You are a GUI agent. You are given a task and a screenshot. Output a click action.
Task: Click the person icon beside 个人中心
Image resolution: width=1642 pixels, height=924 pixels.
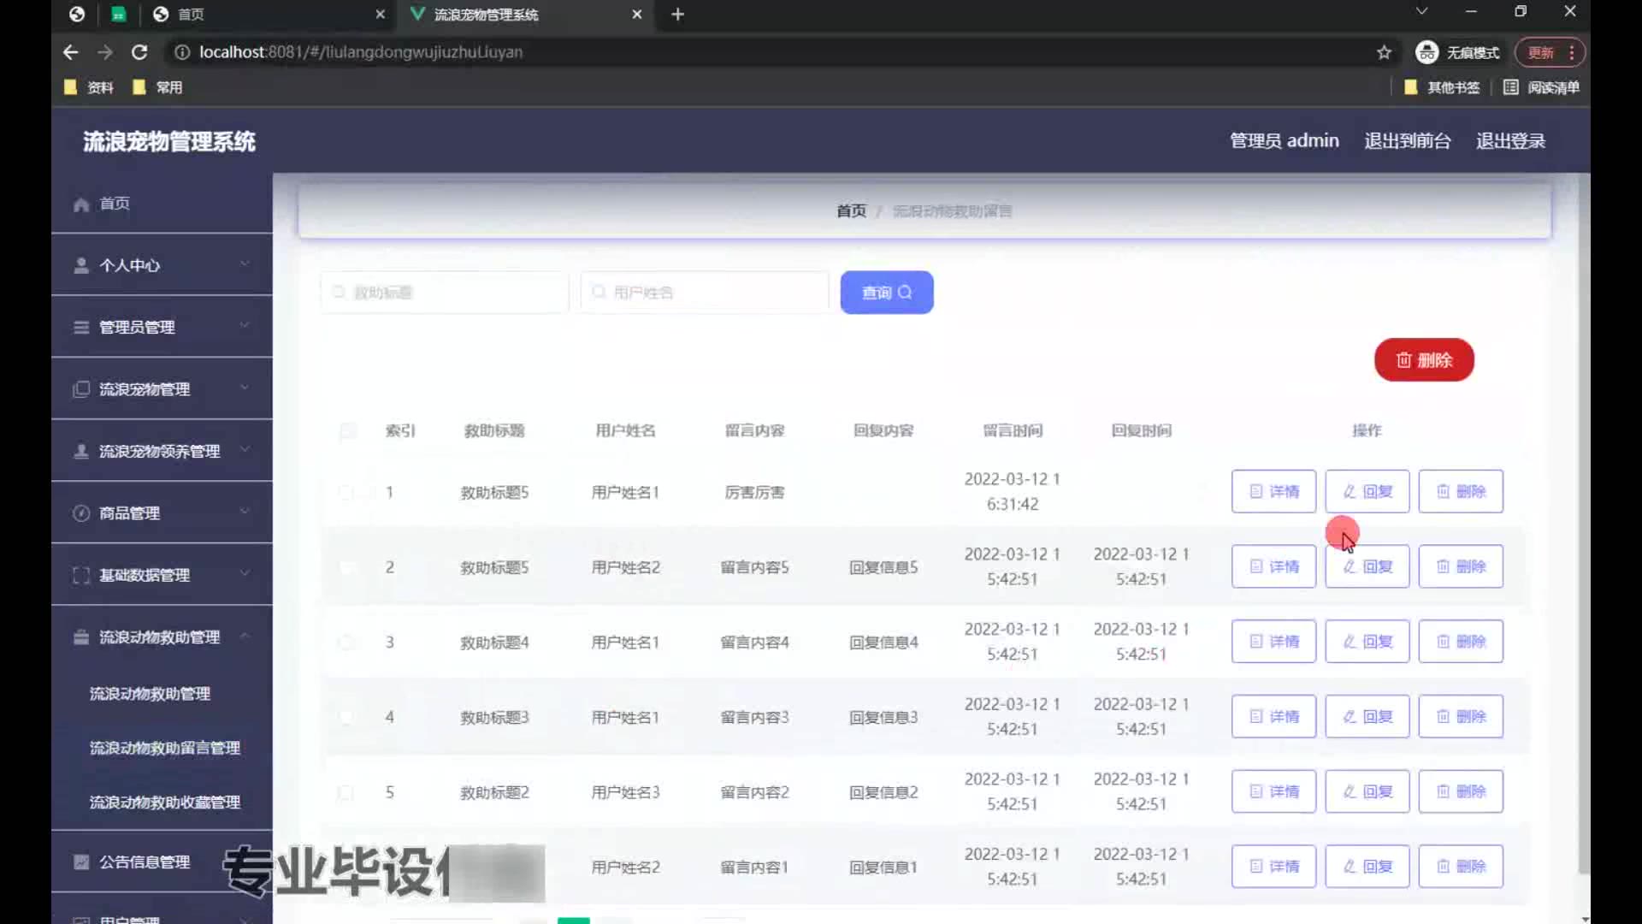(x=81, y=266)
